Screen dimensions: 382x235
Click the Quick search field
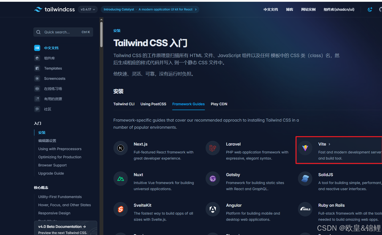coord(63,32)
